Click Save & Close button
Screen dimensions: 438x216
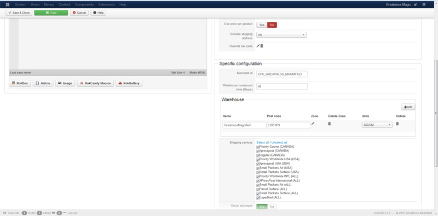point(19,13)
